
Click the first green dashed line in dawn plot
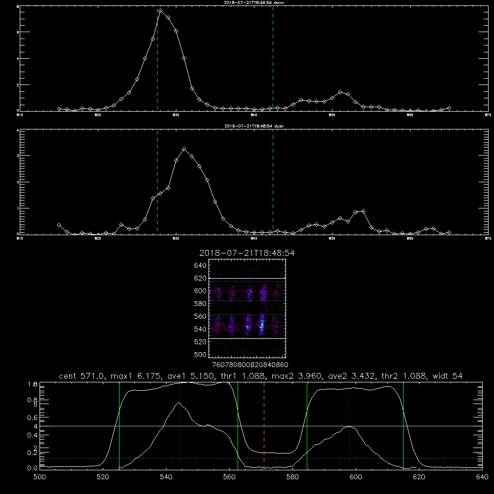click(157, 59)
